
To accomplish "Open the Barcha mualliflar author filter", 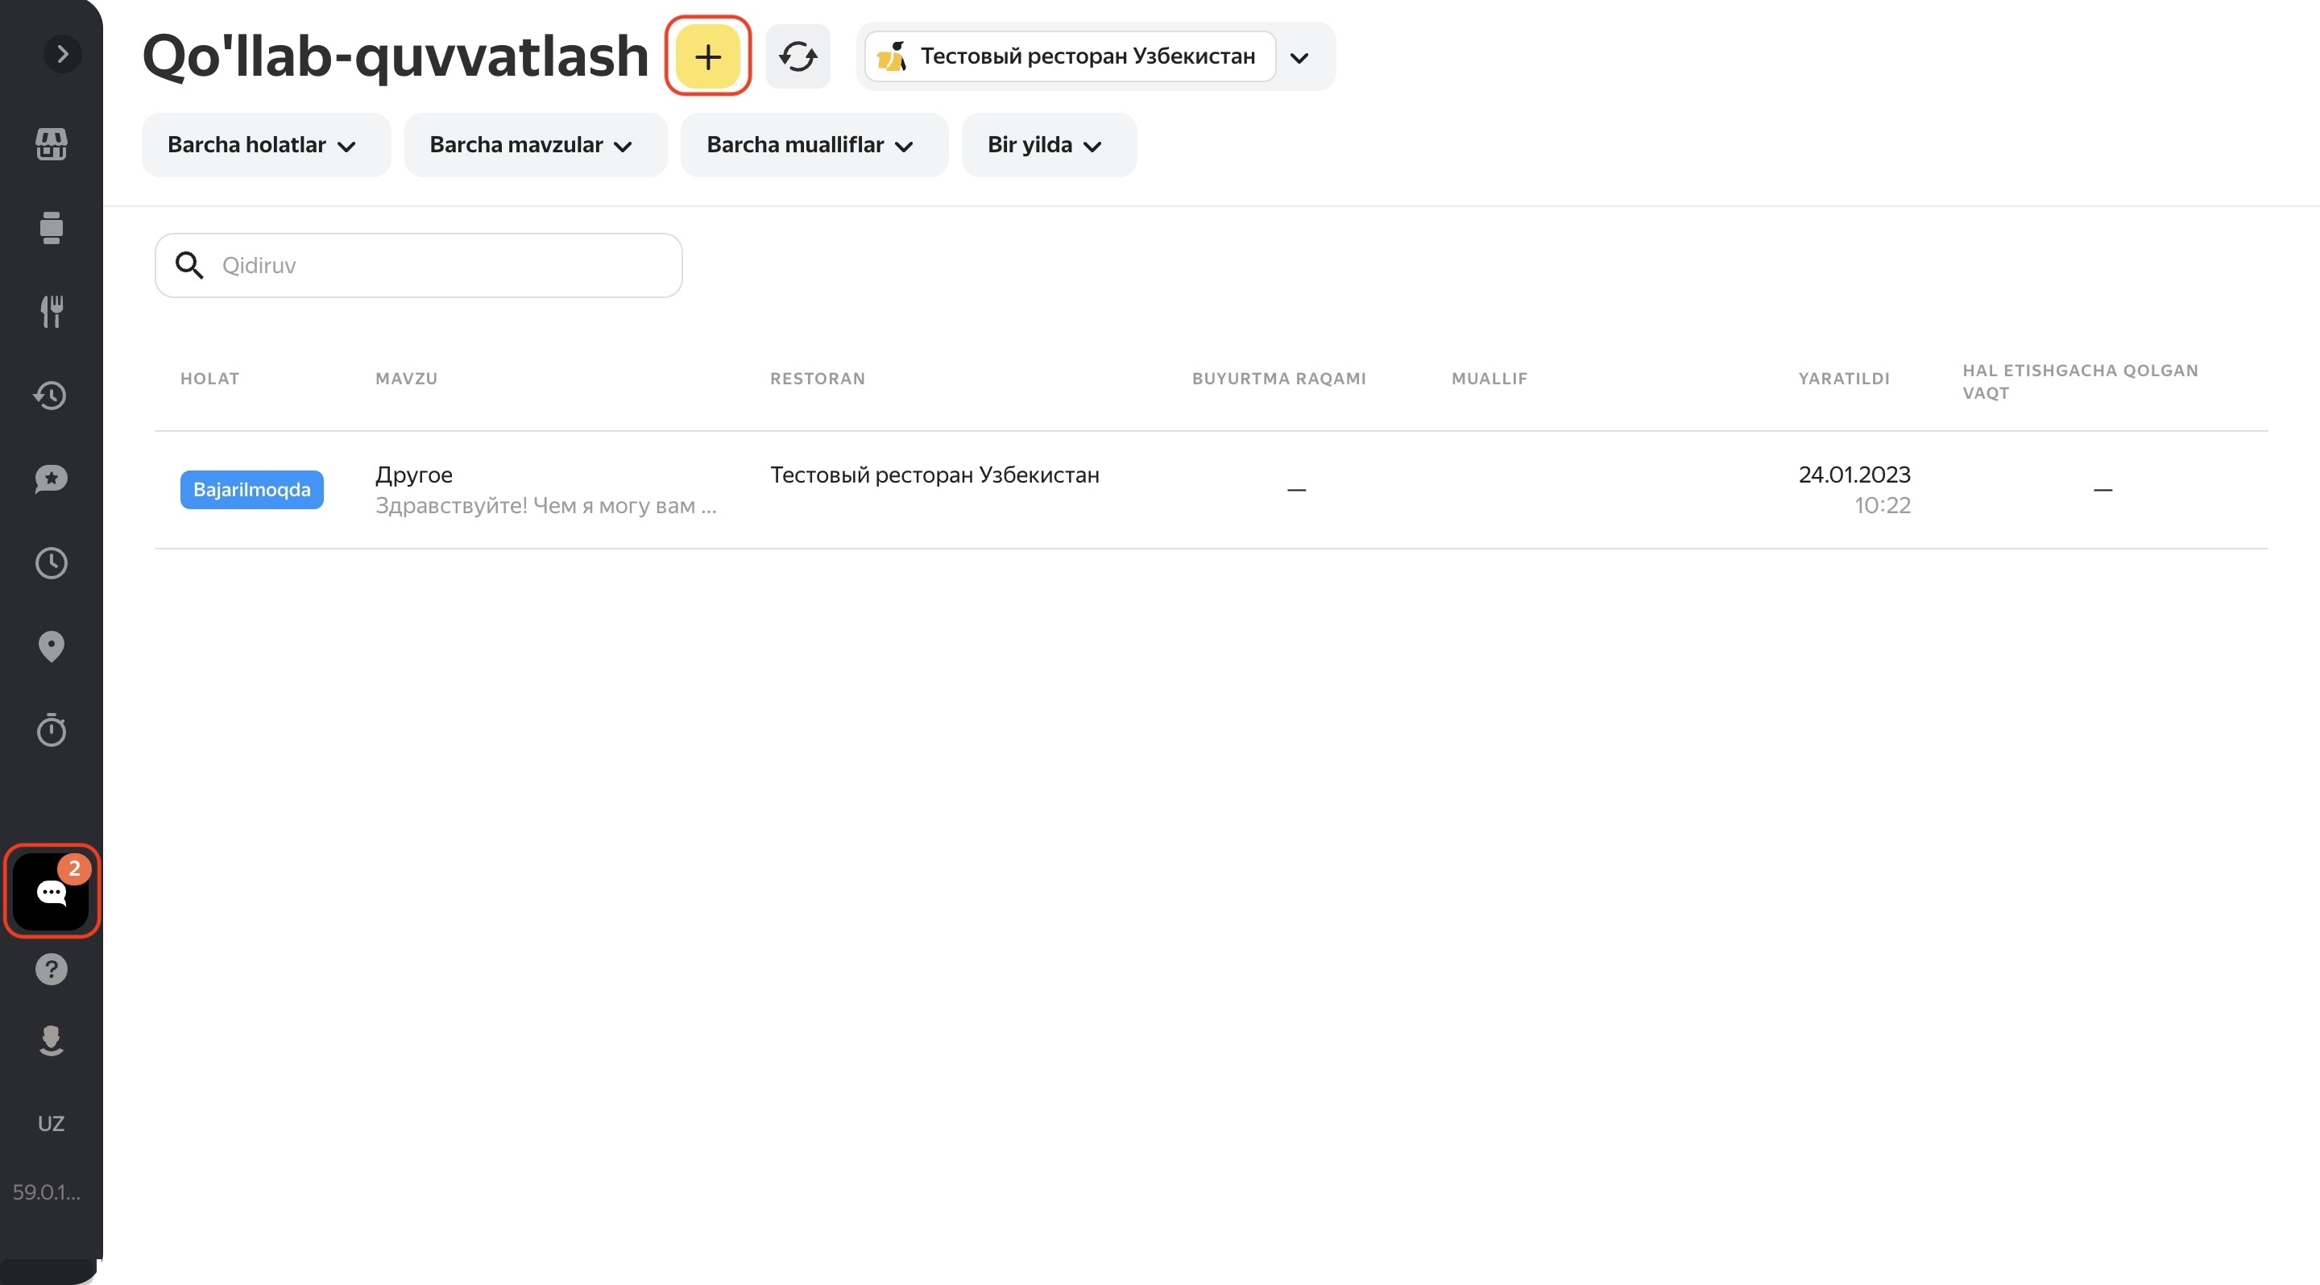I will coord(814,145).
